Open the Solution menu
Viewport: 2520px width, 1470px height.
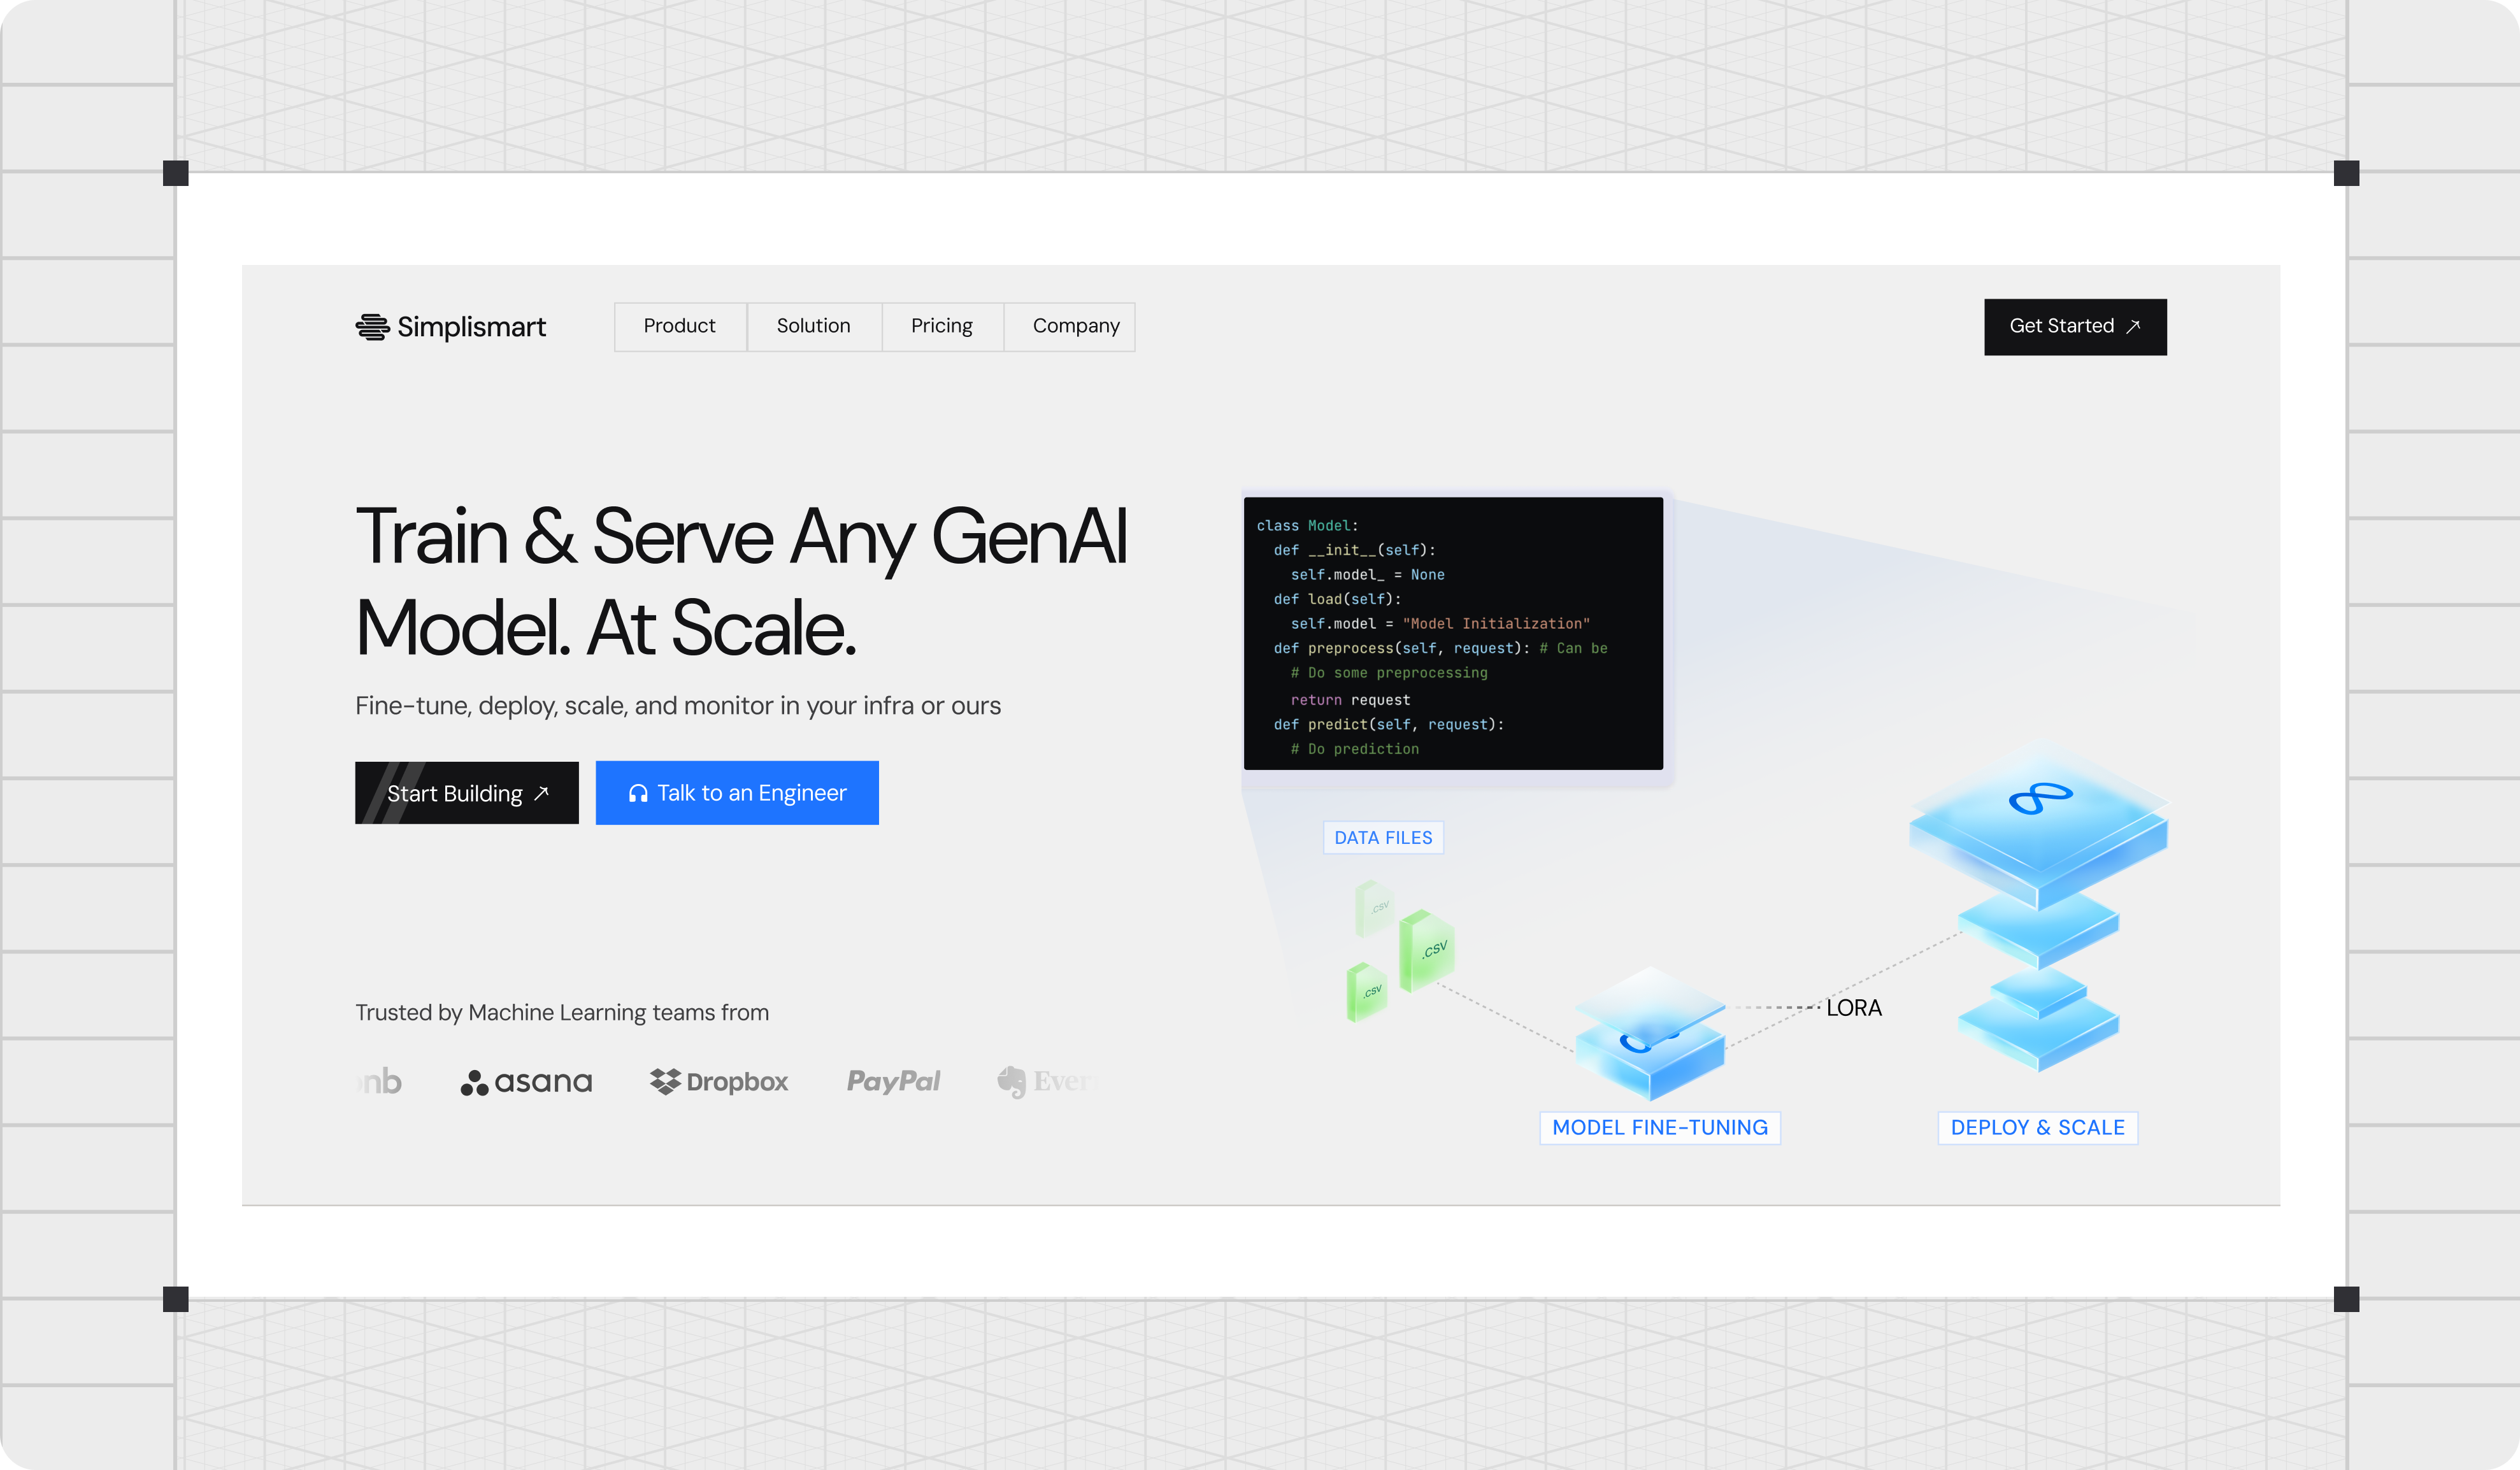pyautogui.click(x=814, y=326)
